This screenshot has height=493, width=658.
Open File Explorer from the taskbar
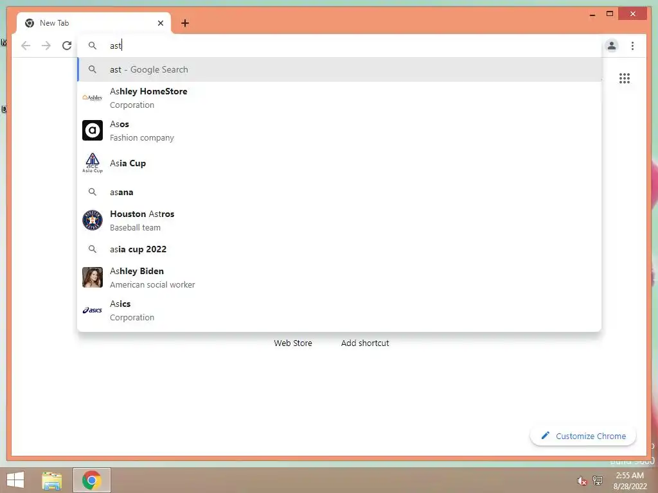52,480
